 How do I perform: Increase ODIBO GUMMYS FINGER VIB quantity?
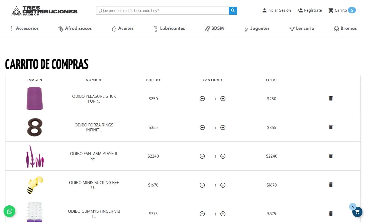tap(223, 214)
